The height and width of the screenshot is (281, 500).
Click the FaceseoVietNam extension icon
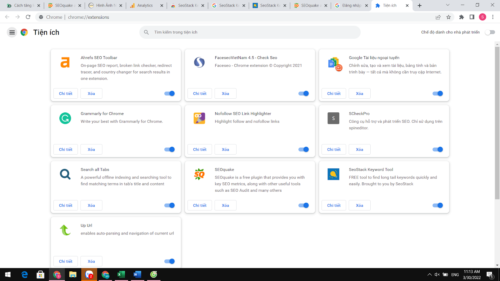tap(199, 62)
